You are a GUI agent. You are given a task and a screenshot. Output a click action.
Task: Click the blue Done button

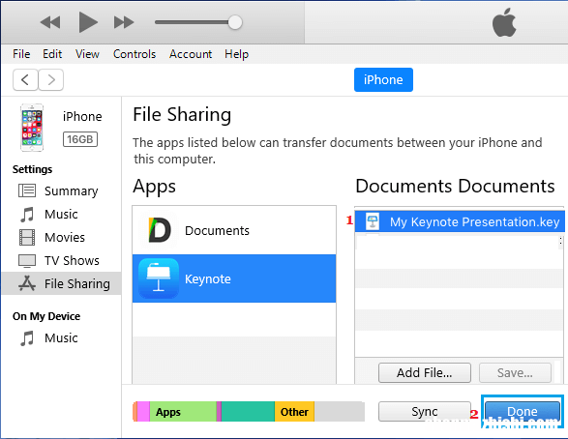[x=523, y=412]
